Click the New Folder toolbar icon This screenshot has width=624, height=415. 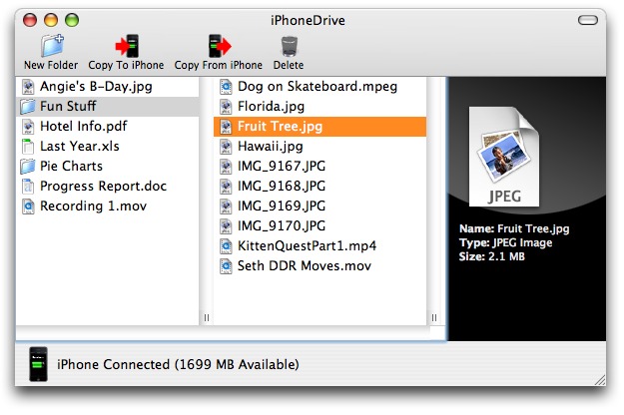[50, 45]
